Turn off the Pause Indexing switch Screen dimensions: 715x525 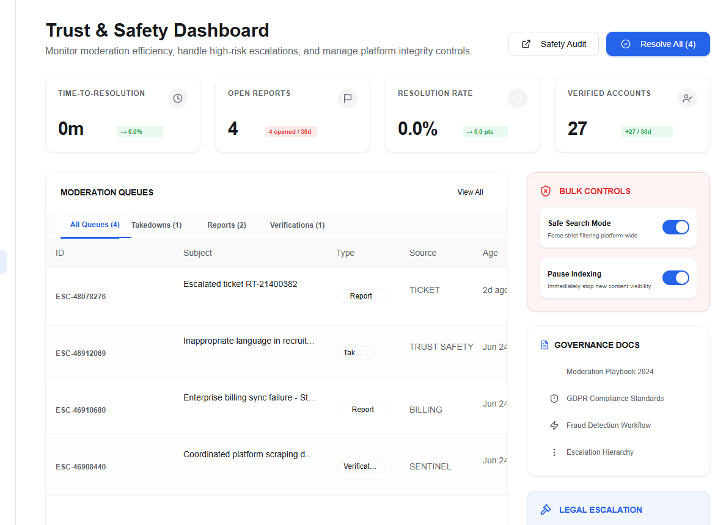coord(676,278)
